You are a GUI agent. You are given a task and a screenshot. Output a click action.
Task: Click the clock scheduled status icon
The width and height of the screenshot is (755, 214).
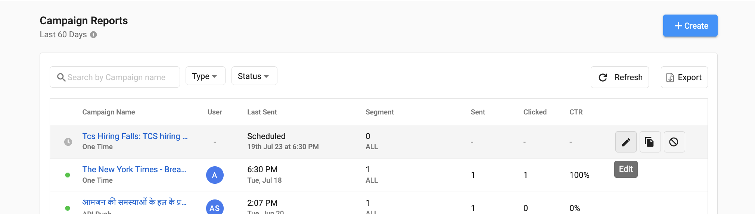click(68, 142)
